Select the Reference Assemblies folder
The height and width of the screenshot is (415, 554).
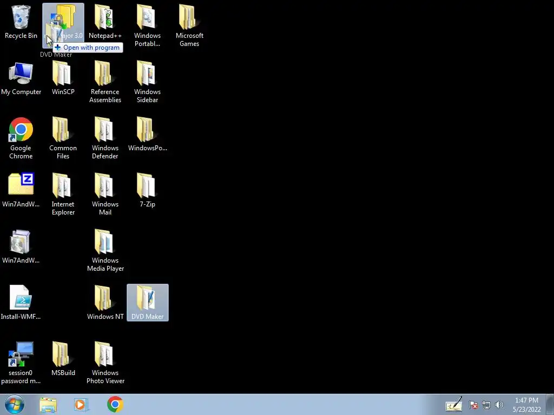tap(105, 82)
